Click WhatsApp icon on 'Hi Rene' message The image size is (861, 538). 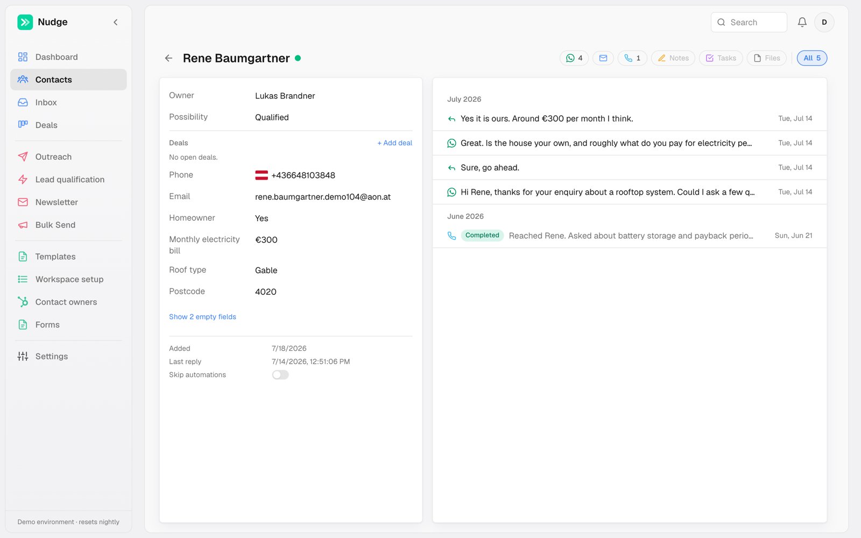(451, 192)
